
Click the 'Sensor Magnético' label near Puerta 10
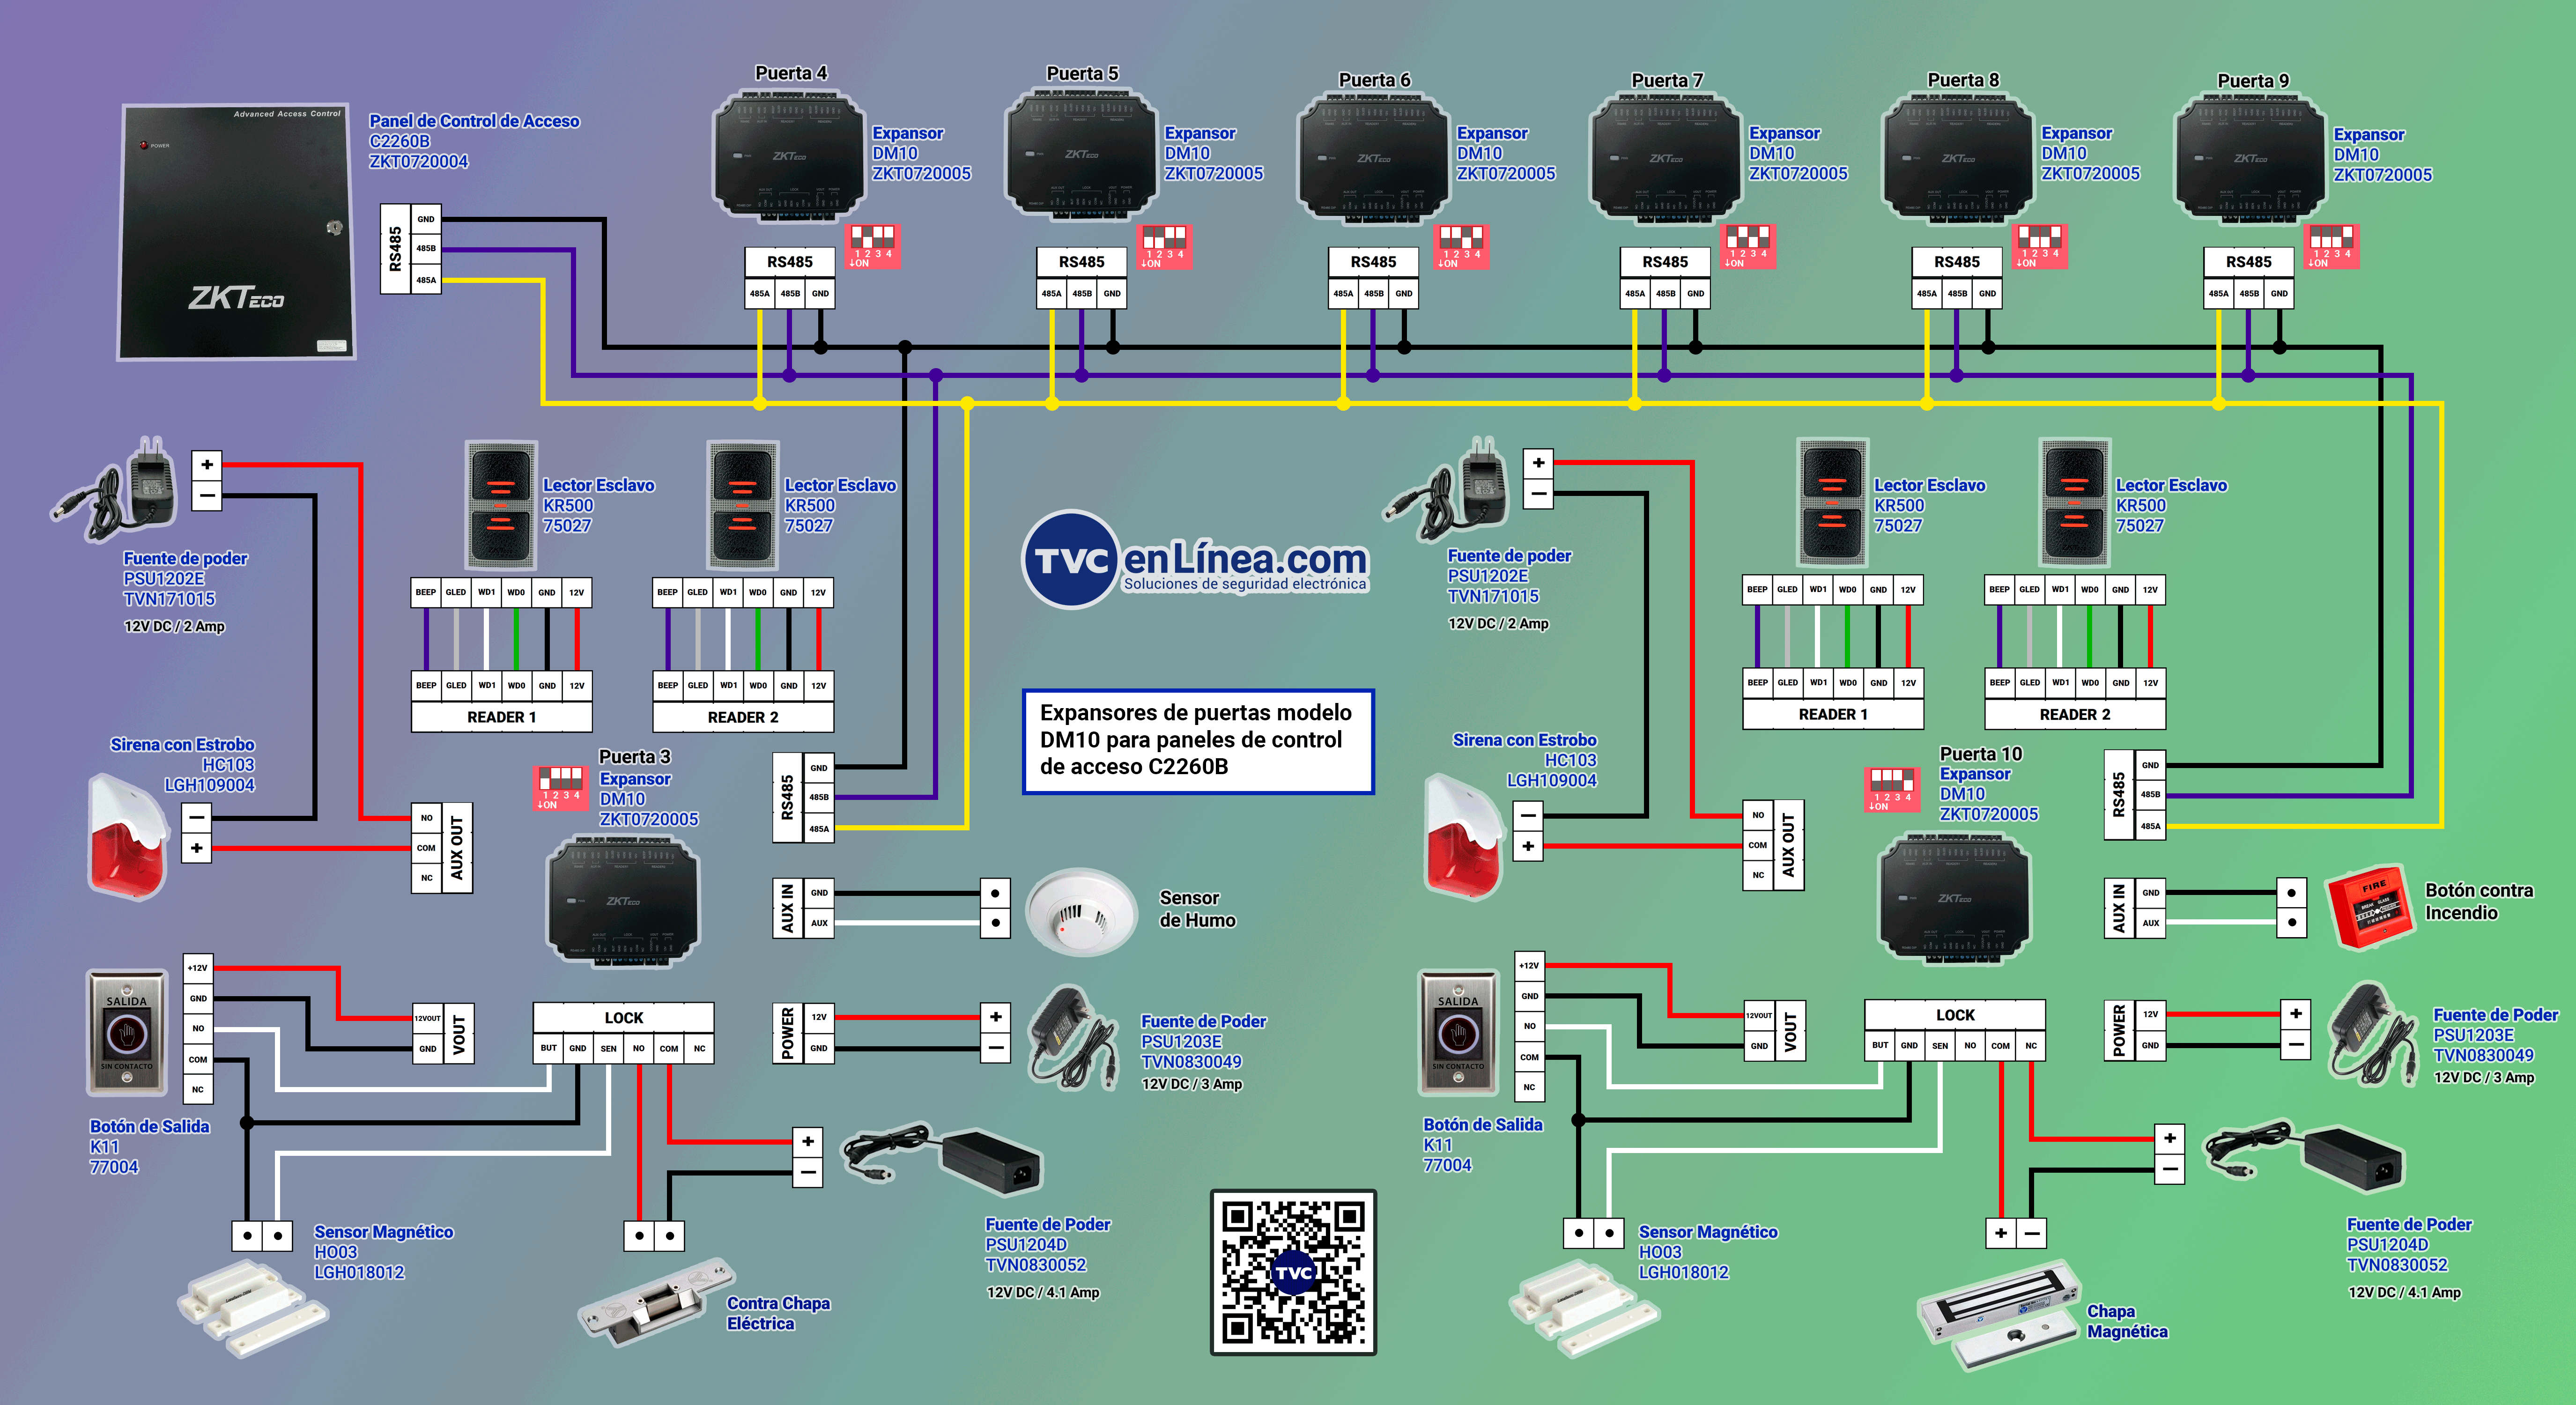point(1708,1232)
